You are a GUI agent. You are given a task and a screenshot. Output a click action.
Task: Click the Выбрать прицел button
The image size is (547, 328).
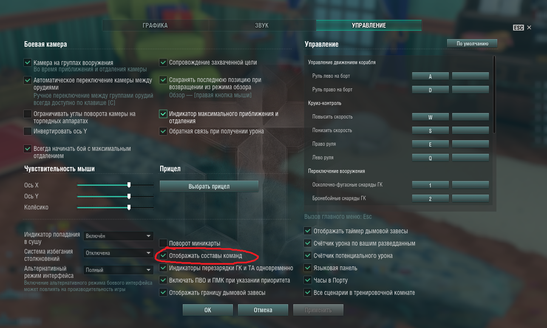click(x=209, y=187)
